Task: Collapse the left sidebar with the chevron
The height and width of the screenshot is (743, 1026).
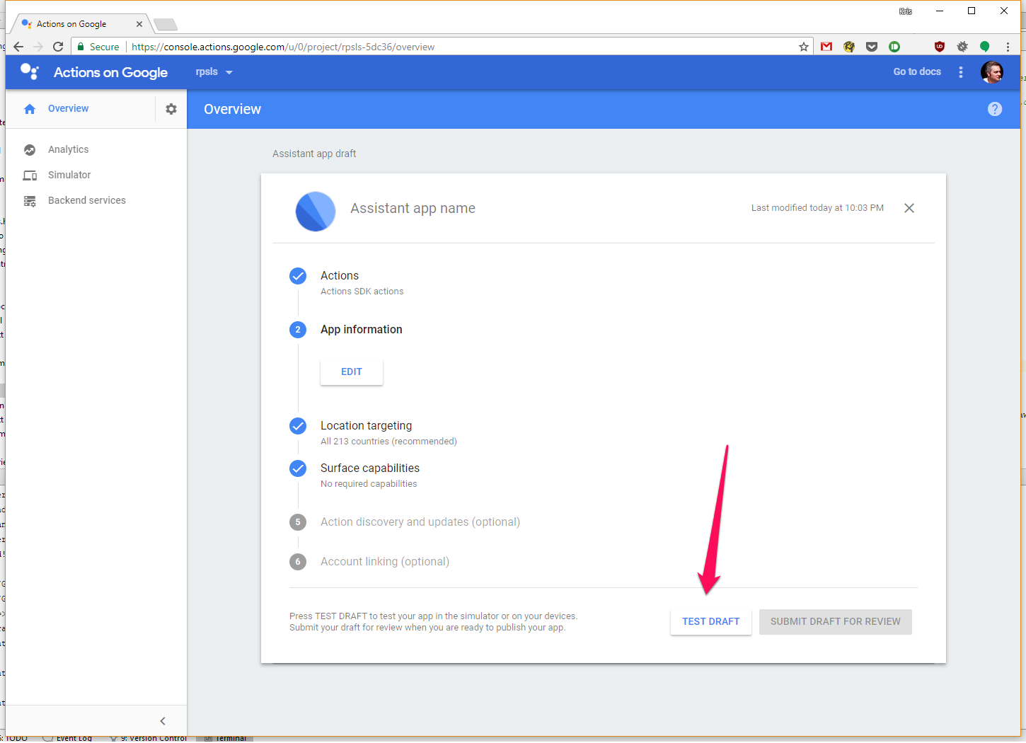Action: point(163,721)
